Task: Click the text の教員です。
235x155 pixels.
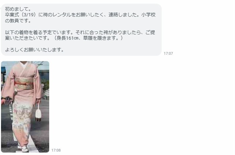Action: pyautogui.click(x=18, y=21)
